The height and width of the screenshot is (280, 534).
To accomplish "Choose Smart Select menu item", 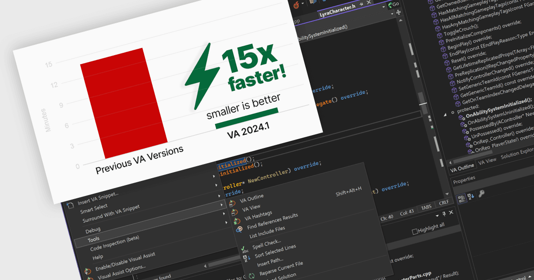I will (94, 208).
